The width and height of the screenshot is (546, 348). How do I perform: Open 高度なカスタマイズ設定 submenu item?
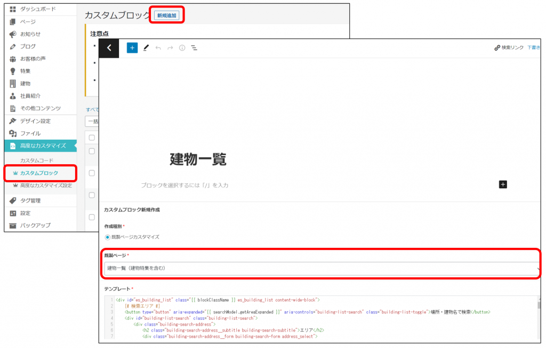pyautogui.click(x=46, y=185)
